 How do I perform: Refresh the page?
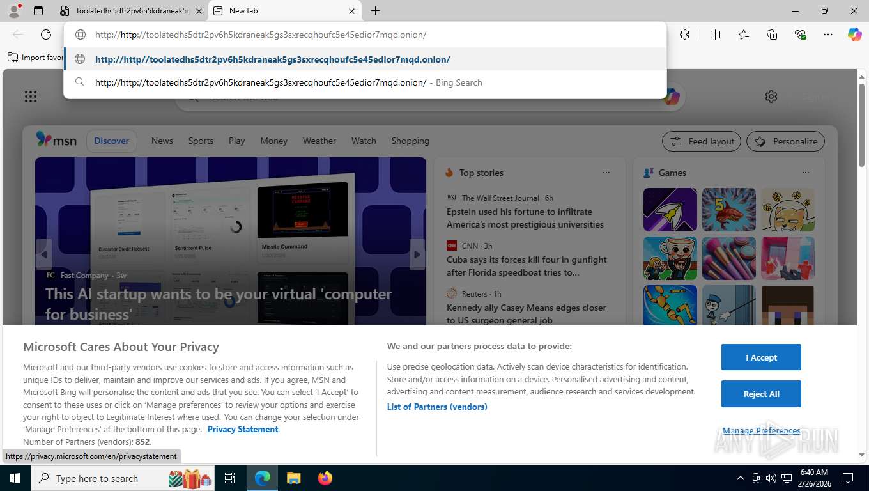coord(46,35)
